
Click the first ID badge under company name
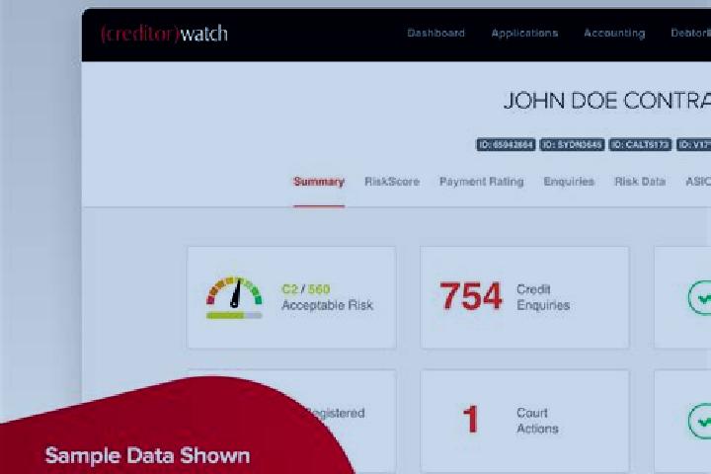click(506, 145)
